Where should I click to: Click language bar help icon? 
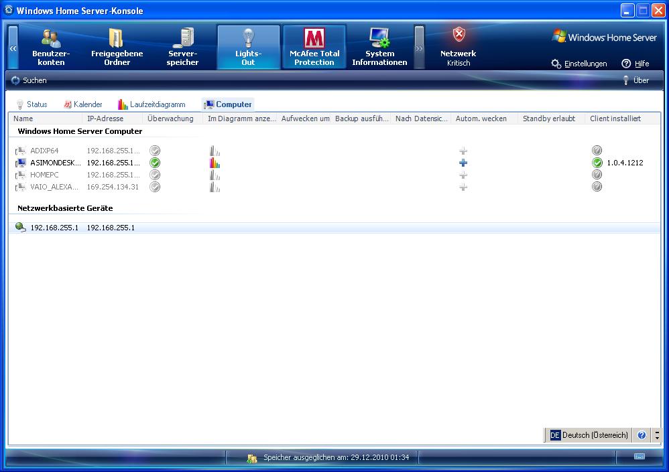pos(642,435)
